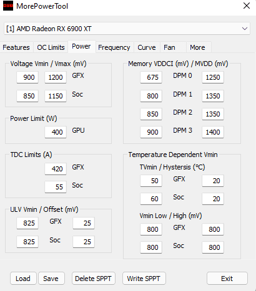This screenshot has height=291, width=256.
Task: Click the Soc Hysteresis field (20)
Action: [213, 199]
